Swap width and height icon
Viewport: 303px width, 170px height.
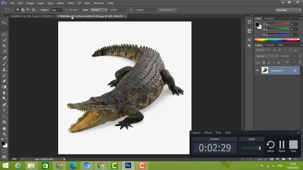pos(131,10)
